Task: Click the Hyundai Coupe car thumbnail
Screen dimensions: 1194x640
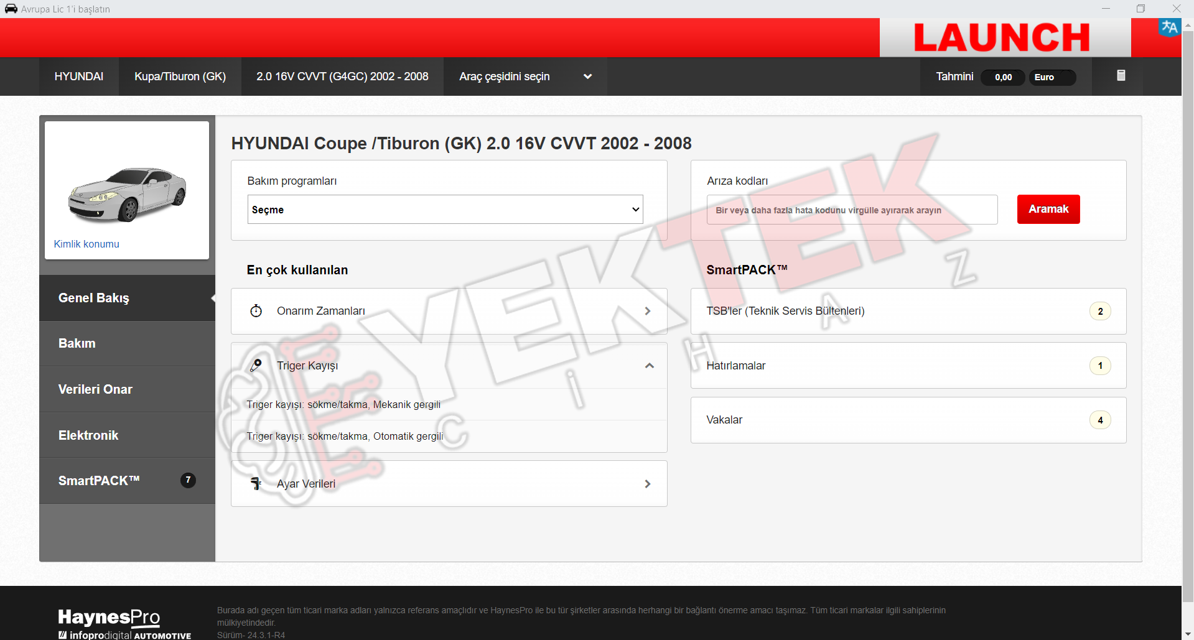Action: (127, 195)
